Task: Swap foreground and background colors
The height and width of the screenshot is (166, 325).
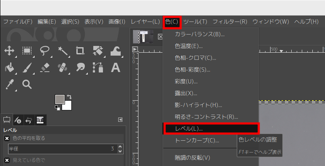Action: coord(70,97)
